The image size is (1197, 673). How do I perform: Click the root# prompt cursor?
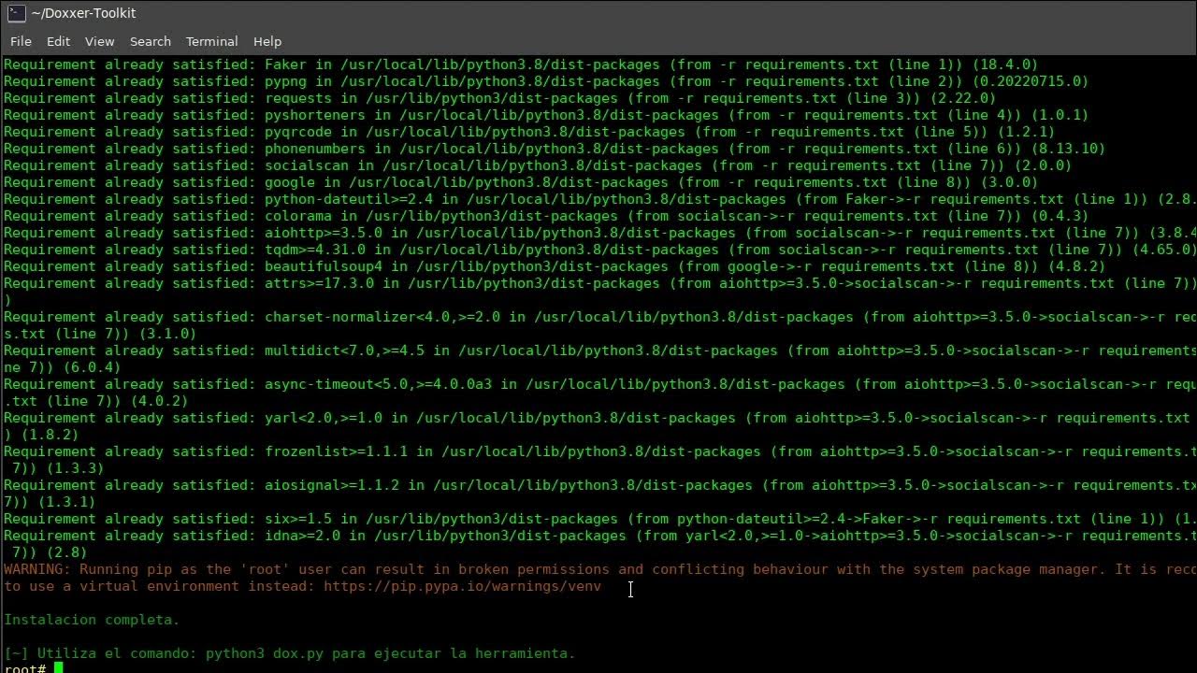58,667
